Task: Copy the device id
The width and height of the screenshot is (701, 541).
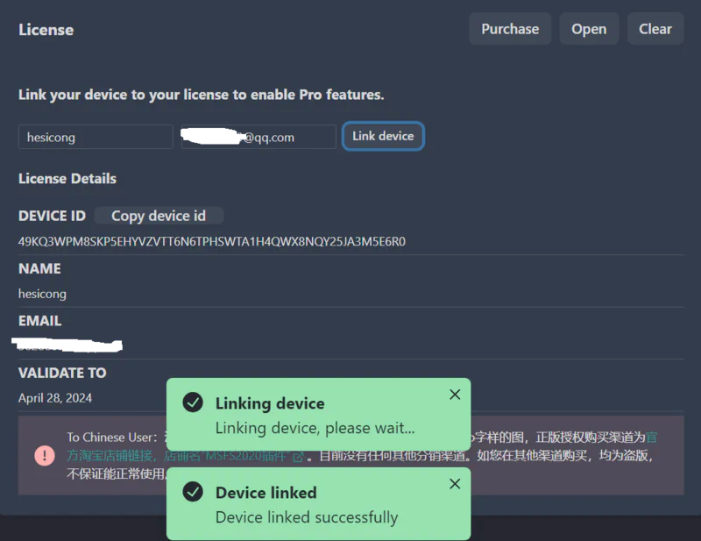Action: (x=159, y=216)
